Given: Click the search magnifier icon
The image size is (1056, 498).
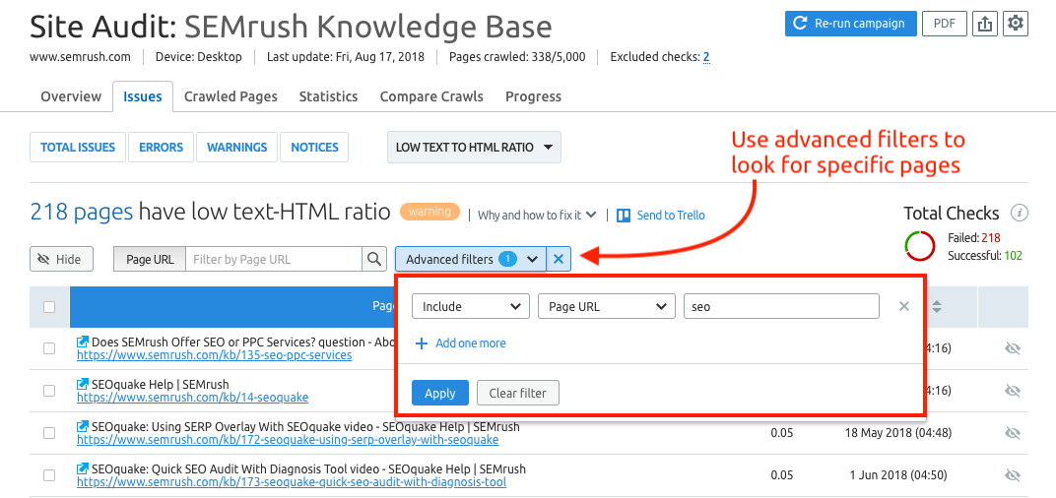Looking at the screenshot, I should pos(373,259).
